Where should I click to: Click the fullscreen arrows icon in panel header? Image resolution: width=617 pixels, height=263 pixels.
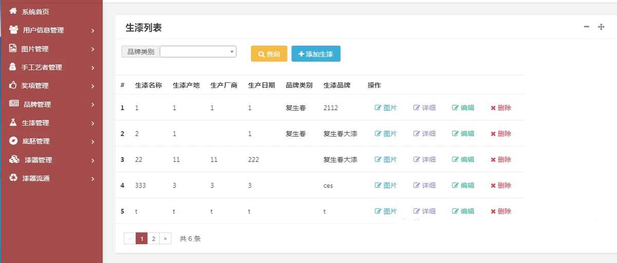[x=601, y=27]
